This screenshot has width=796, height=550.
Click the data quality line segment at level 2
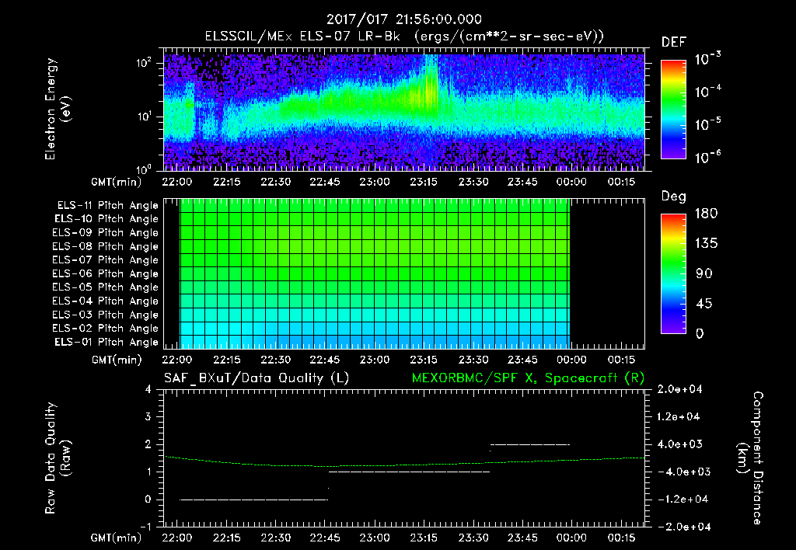click(x=530, y=444)
